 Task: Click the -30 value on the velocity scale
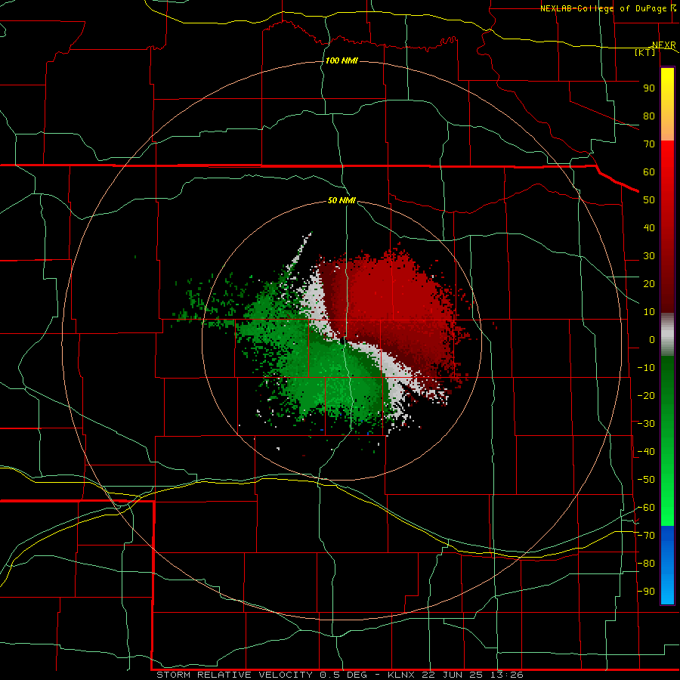[646, 424]
